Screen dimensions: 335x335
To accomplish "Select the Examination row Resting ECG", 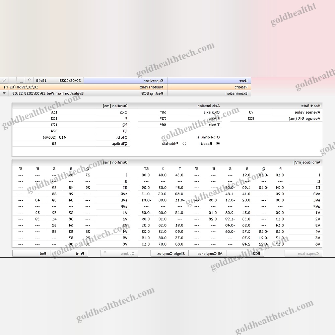I will click(x=126, y=93).
